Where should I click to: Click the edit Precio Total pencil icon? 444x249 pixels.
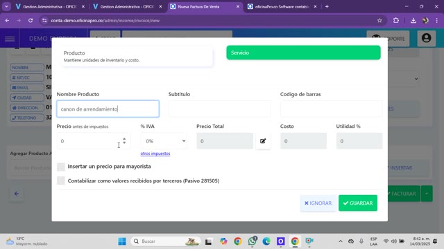(263, 141)
